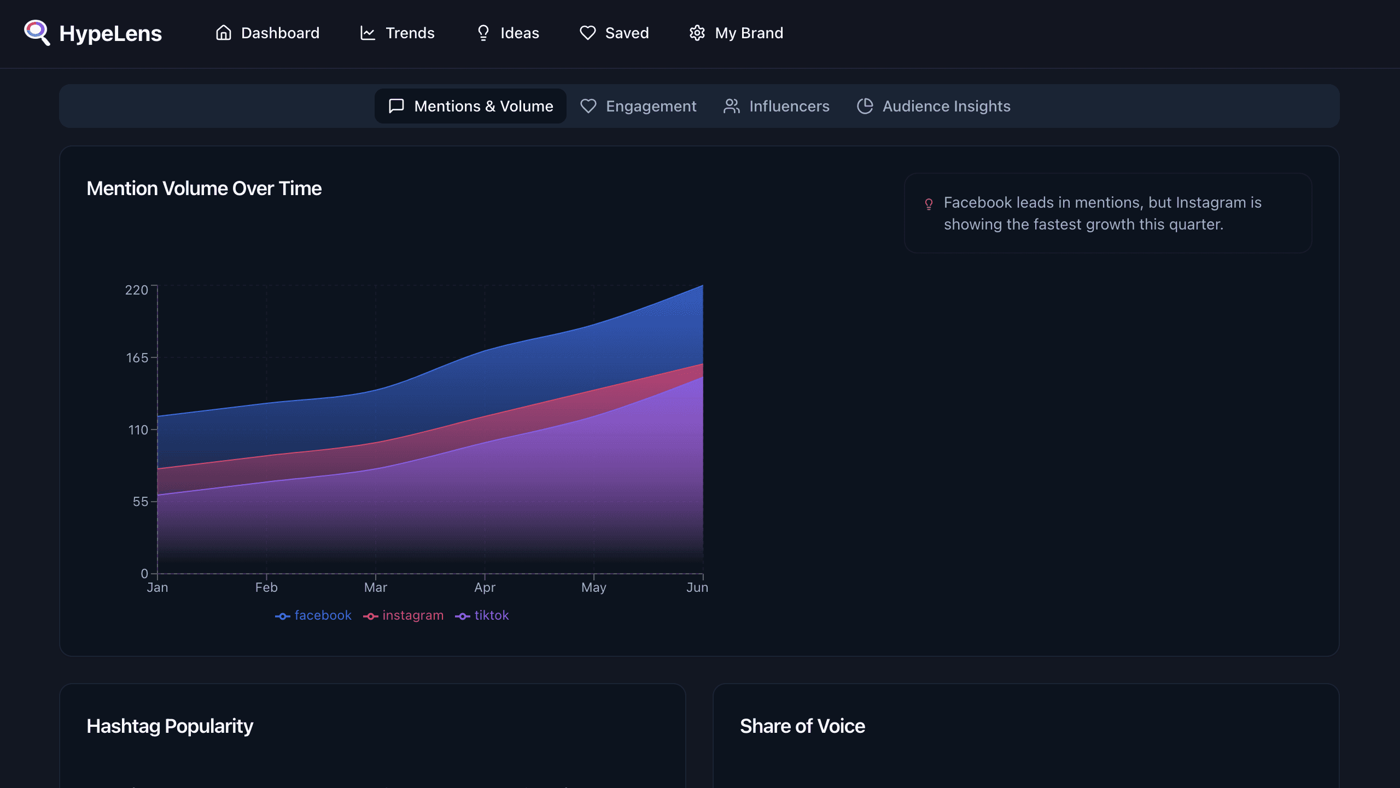1400x788 pixels.
Task: Toggle the facebook series legend label
Action: click(x=323, y=615)
